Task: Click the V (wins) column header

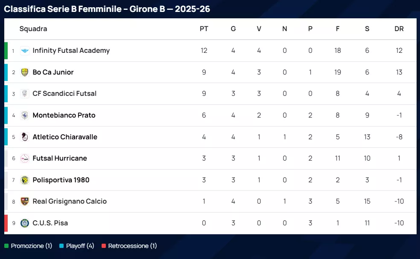Action: click(259, 29)
